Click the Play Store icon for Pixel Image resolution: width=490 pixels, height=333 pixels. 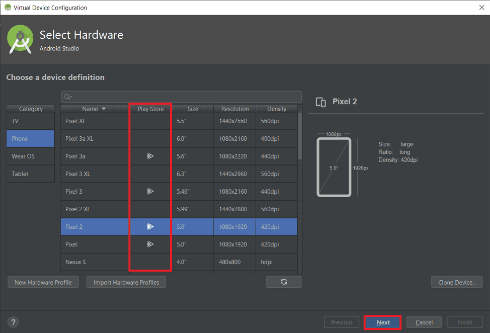pos(150,244)
